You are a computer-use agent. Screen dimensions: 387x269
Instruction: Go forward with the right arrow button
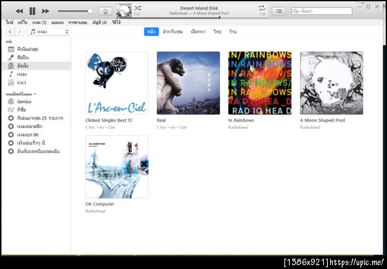[19, 32]
